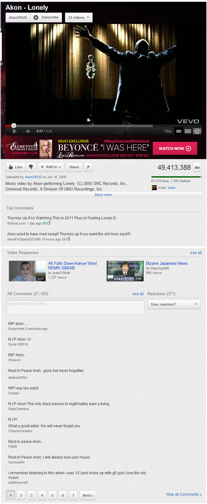
Task: Open FNEIN's user profile
Action: click(x=13, y=447)
